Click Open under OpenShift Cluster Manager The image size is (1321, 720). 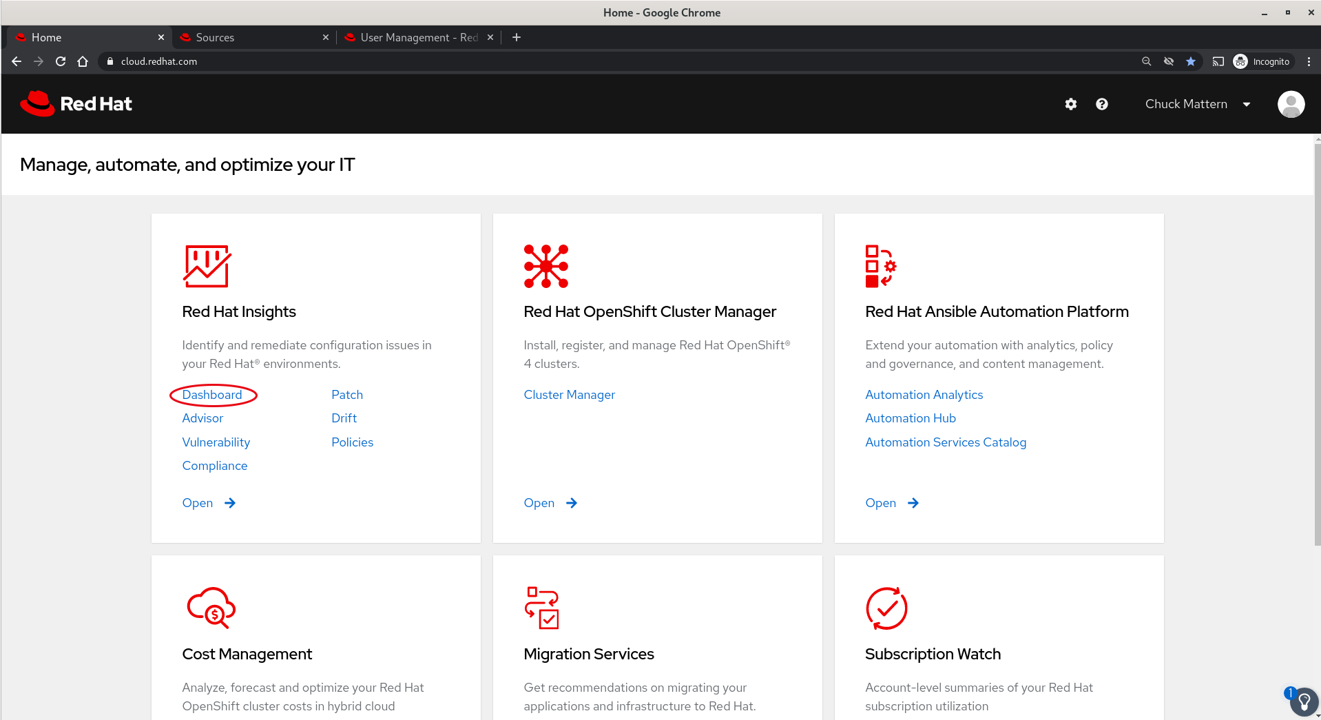click(551, 503)
